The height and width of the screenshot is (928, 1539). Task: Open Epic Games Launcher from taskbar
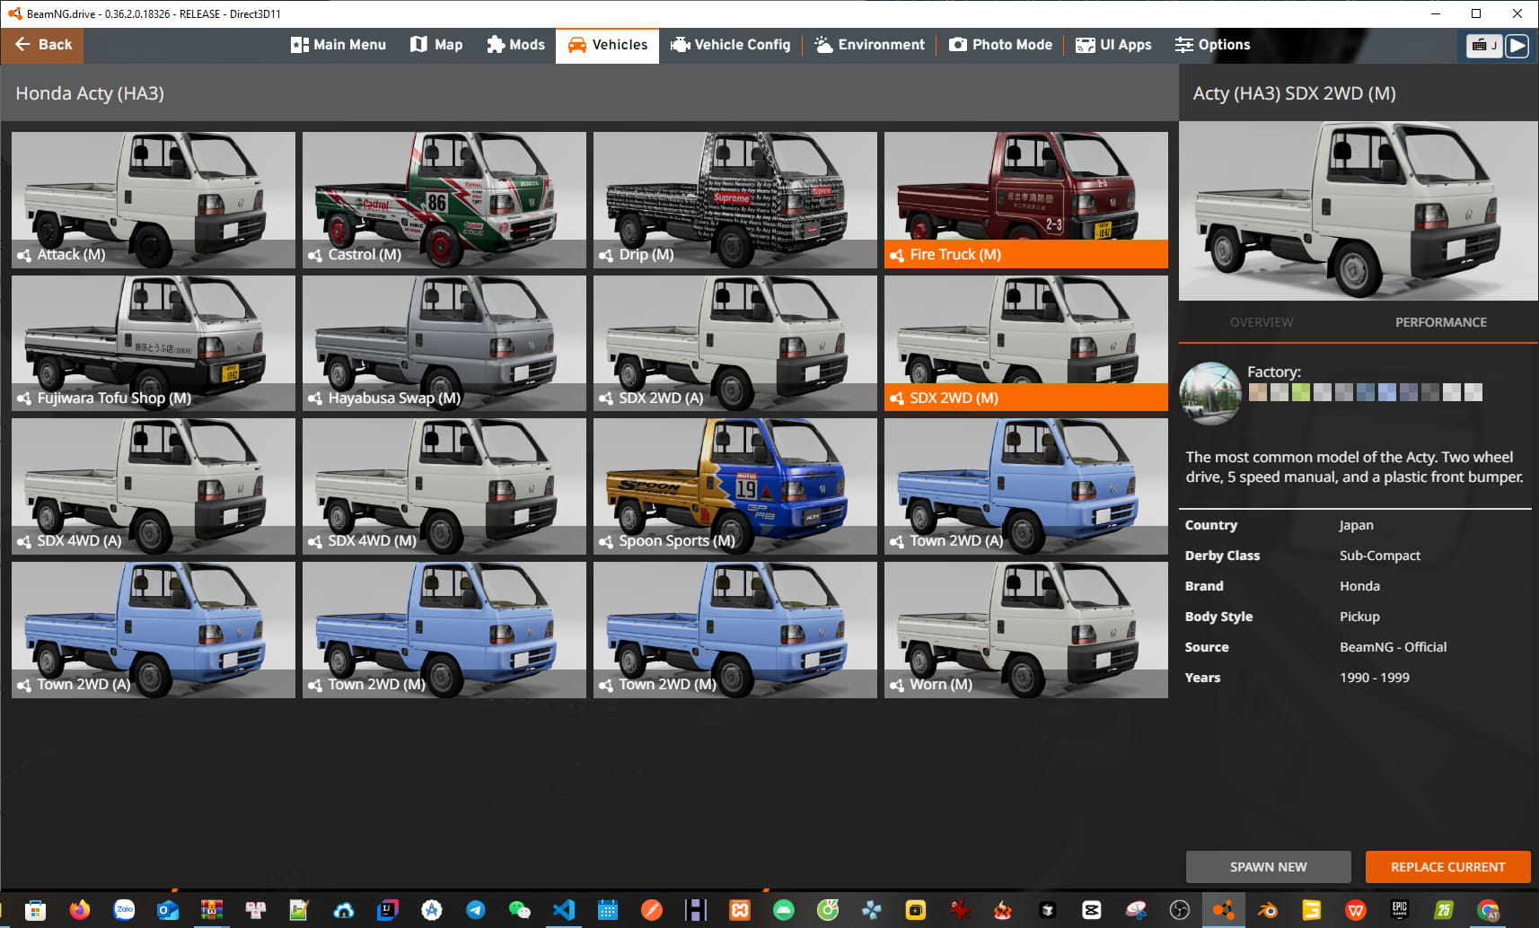[1400, 910]
